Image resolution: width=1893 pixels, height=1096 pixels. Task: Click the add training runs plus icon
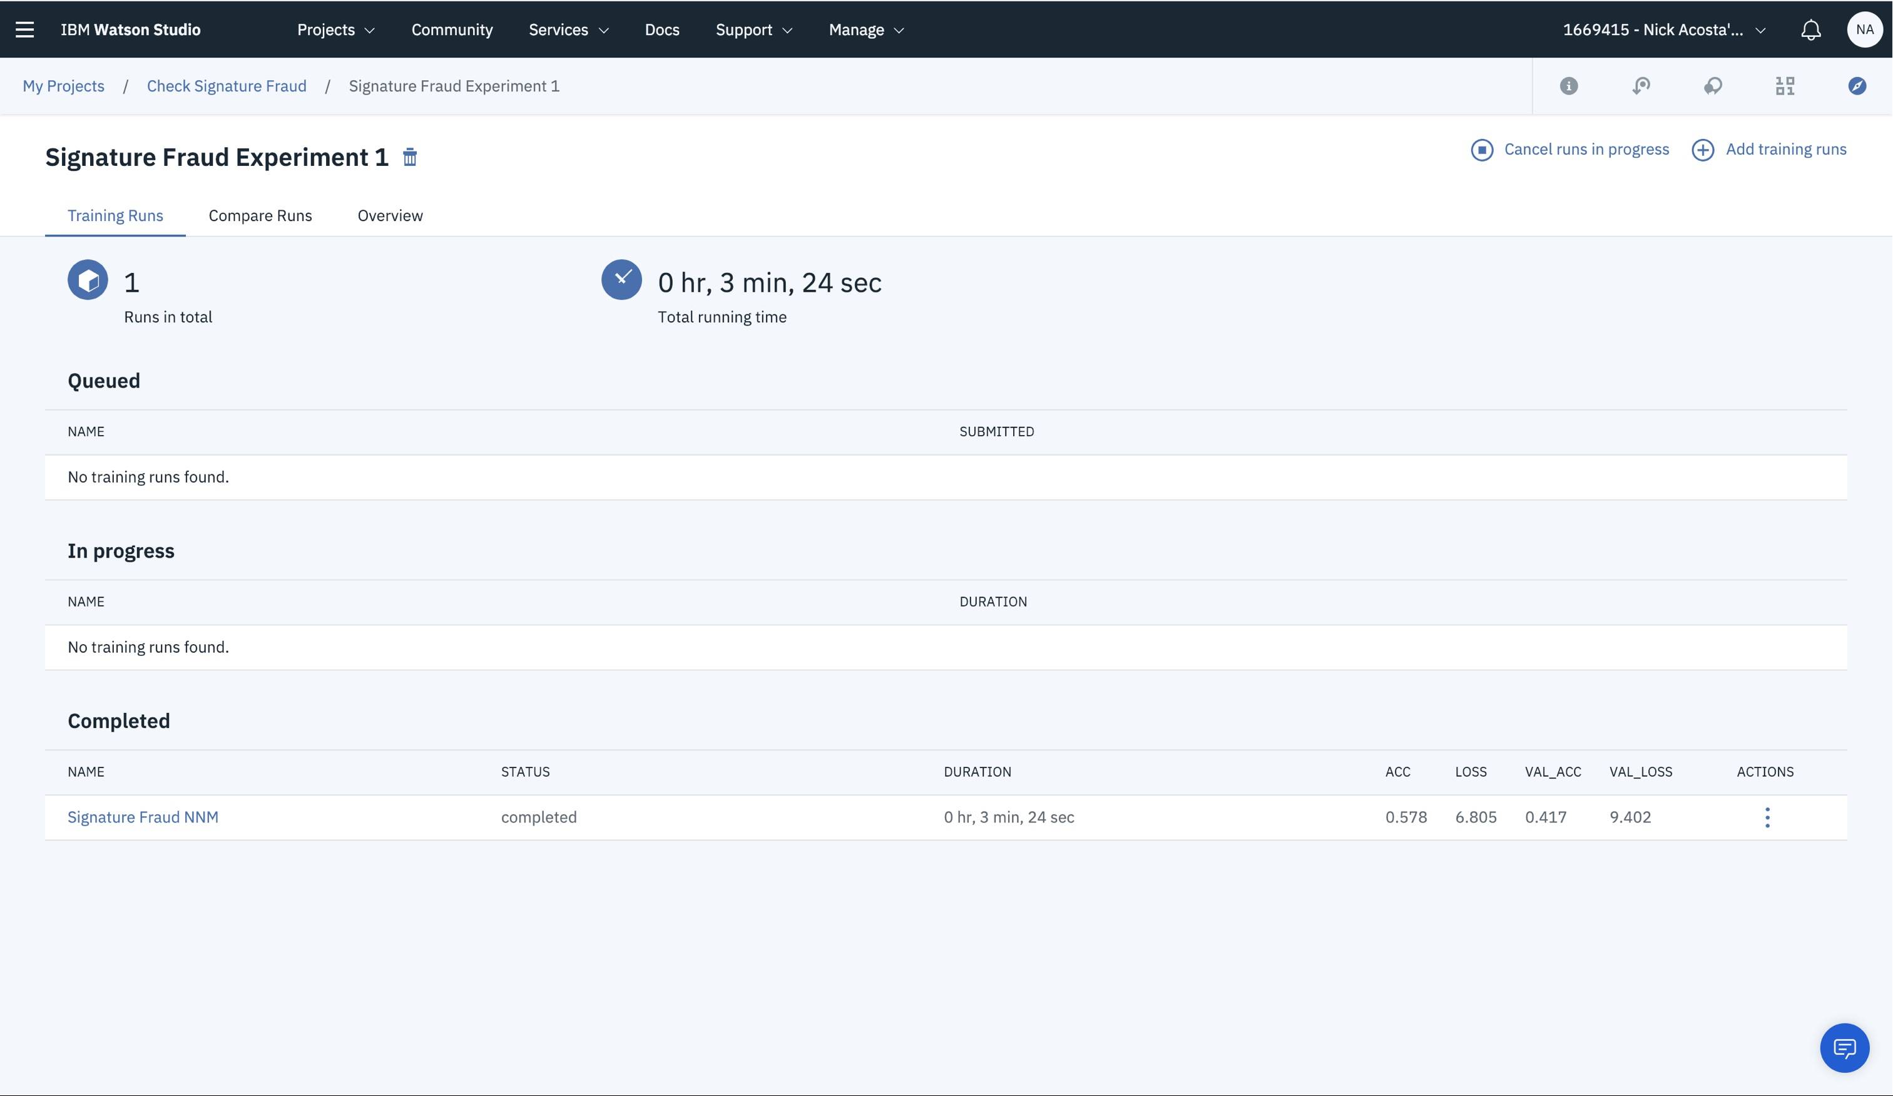[x=1702, y=150]
